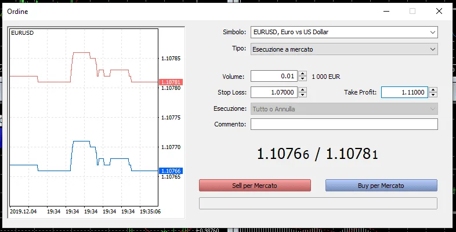Click Sell per Mercato button
Image resolution: width=456 pixels, height=232 pixels.
pyautogui.click(x=255, y=186)
